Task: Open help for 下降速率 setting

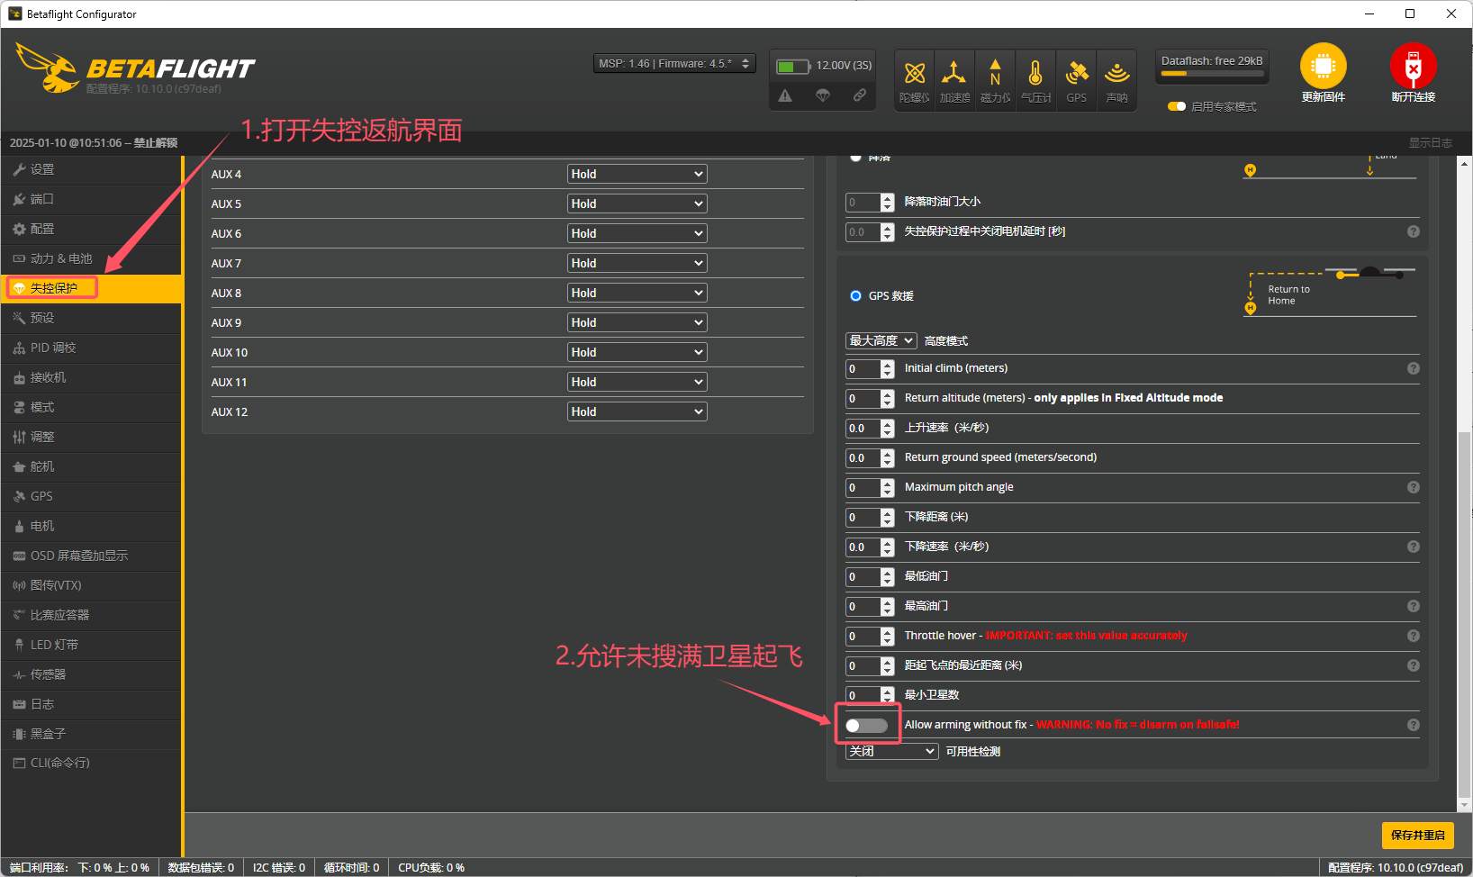Action: (1414, 547)
